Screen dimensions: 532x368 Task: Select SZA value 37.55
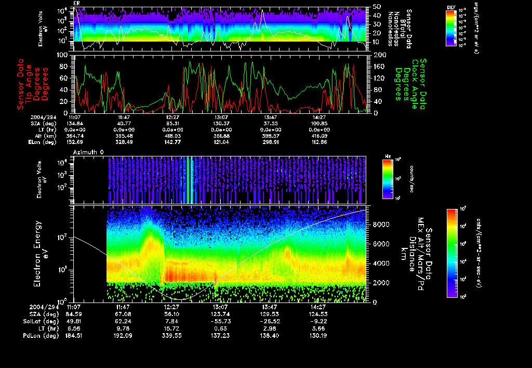click(x=270, y=124)
